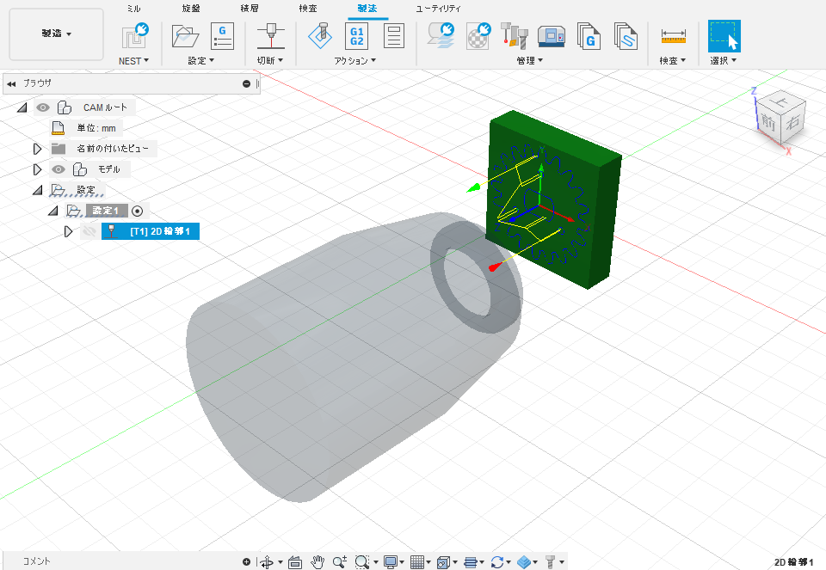The width and height of the screenshot is (826, 570).
Task: Click the G1 G2 post process icon
Action: [x=356, y=36]
